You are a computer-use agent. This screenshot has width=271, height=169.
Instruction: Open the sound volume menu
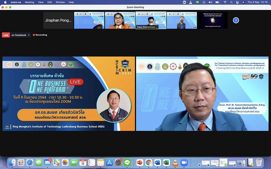click(210, 2)
